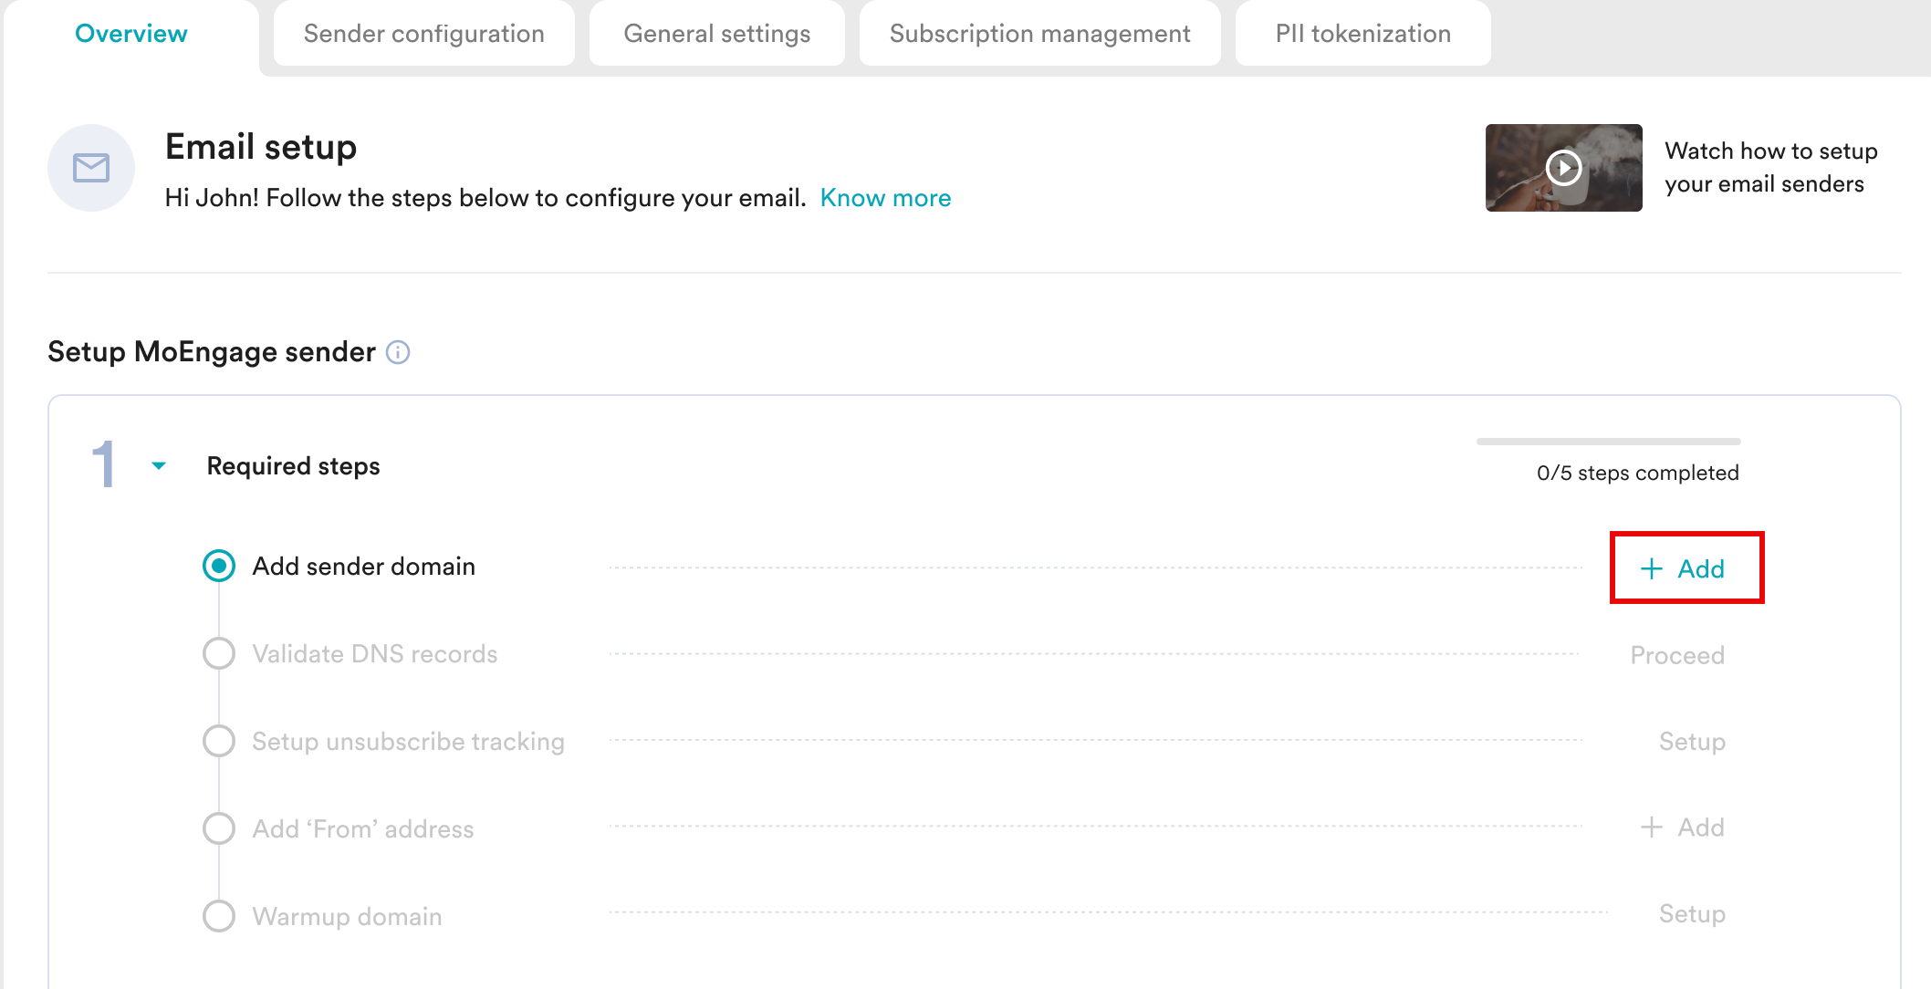Image resolution: width=1931 pixels, height=989 pixels.
Task: Go to the Subscription management tab
Action: [1039, 34]
